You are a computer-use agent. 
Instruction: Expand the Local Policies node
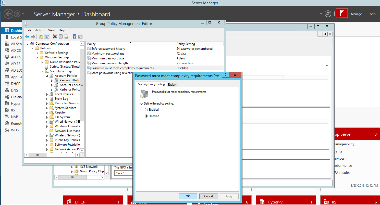(47, 94)
